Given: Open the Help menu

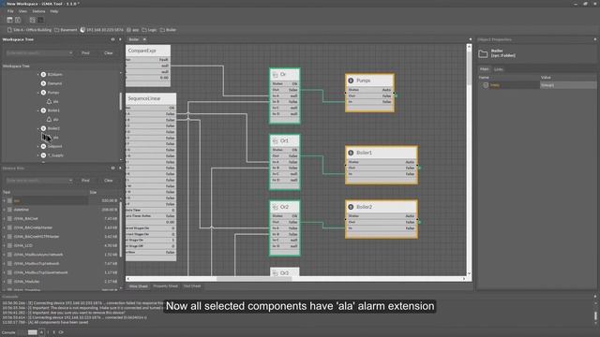Looking at the screenshot, I should coord(54,11).
